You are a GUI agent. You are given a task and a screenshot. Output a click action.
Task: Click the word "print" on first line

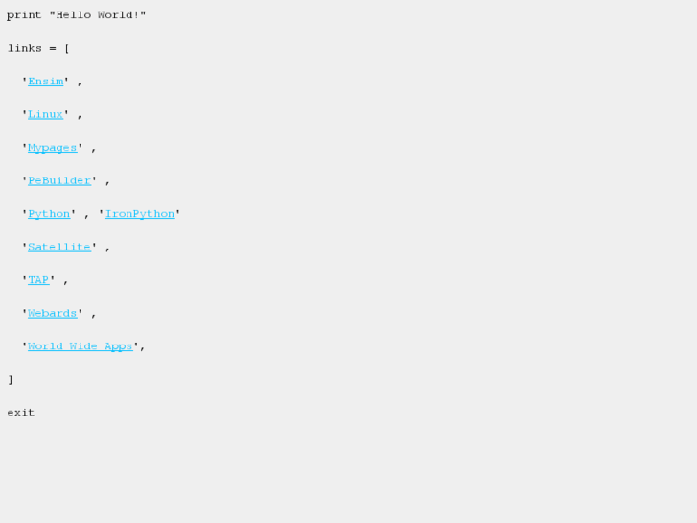pos(24,15)
